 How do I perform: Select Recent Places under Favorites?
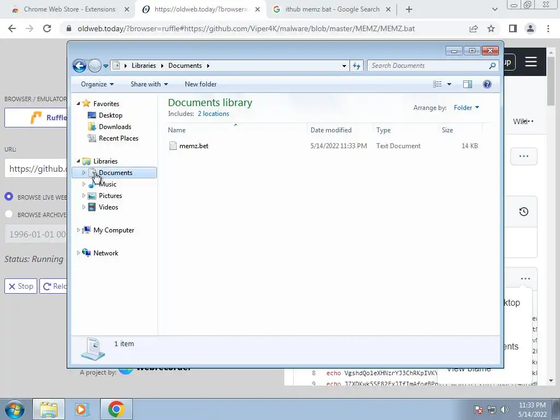coord(119,138)
